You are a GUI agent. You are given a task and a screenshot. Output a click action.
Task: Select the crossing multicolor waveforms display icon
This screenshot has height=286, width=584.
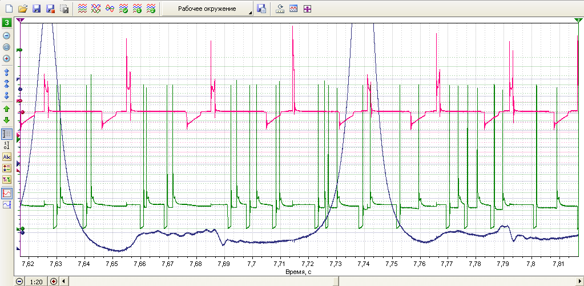pos(96,9)
